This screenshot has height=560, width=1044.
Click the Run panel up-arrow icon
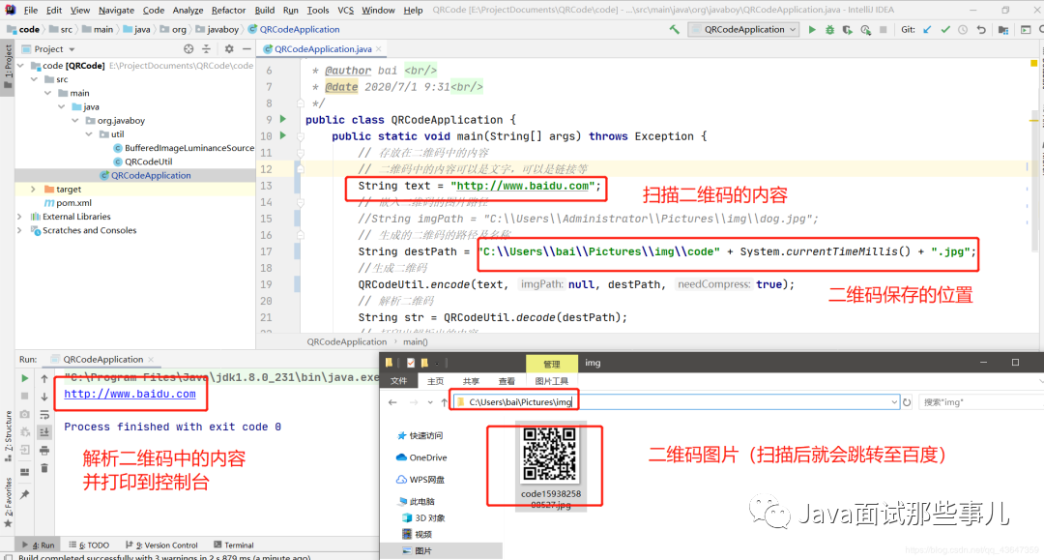click(44, 378)
